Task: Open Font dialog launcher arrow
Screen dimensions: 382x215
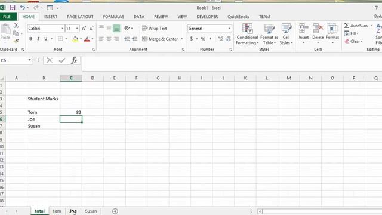Action: 93,50
